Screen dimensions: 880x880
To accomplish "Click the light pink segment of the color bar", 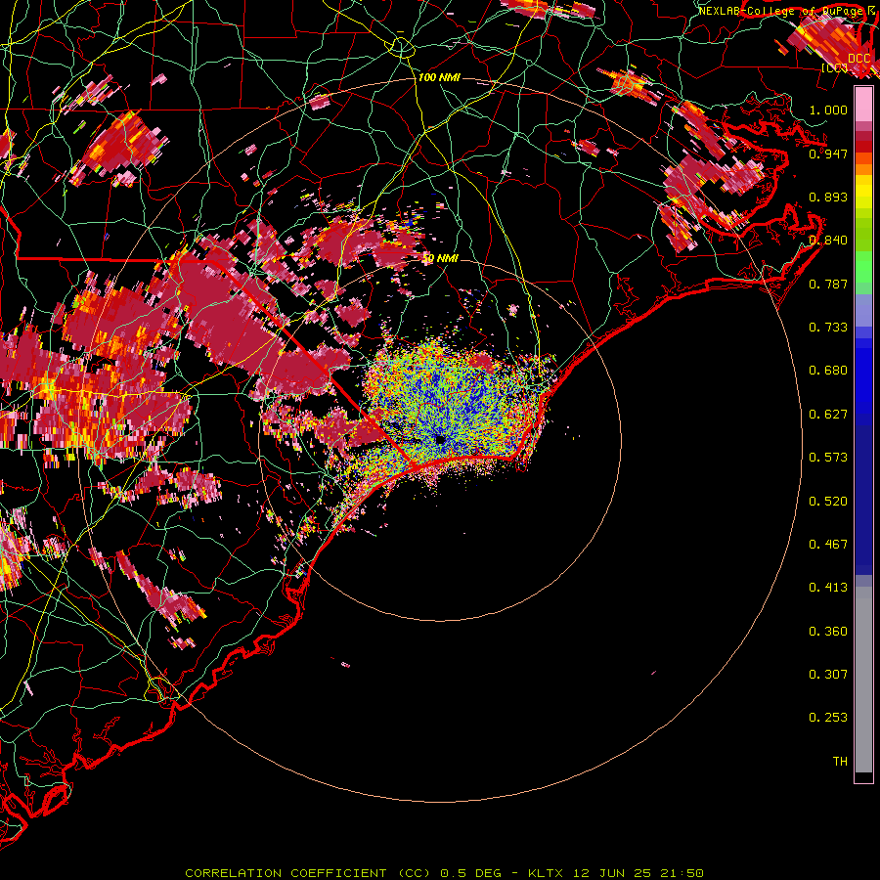I will pyautogui.click(x=863, y=104).
